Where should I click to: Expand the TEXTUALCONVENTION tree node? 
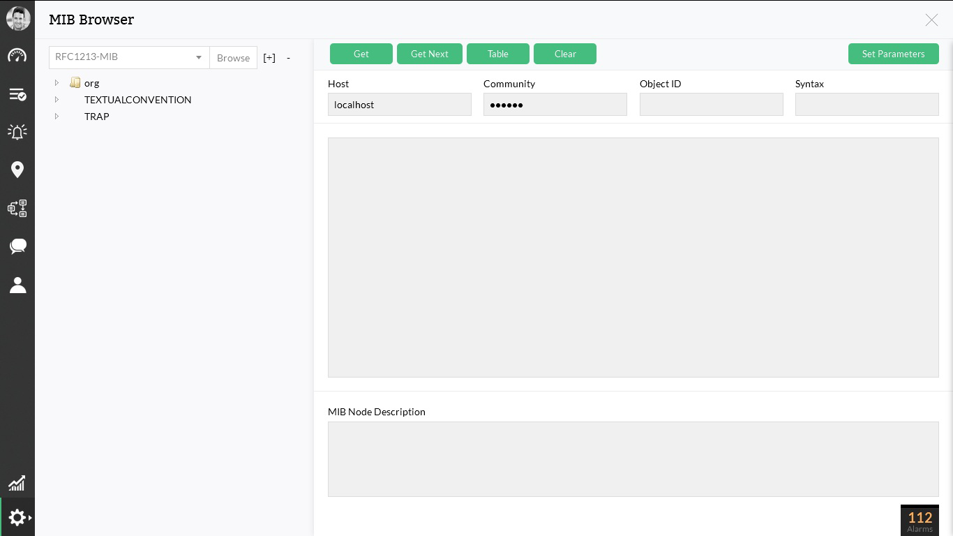pyautogui.click(x=57, y=100)
